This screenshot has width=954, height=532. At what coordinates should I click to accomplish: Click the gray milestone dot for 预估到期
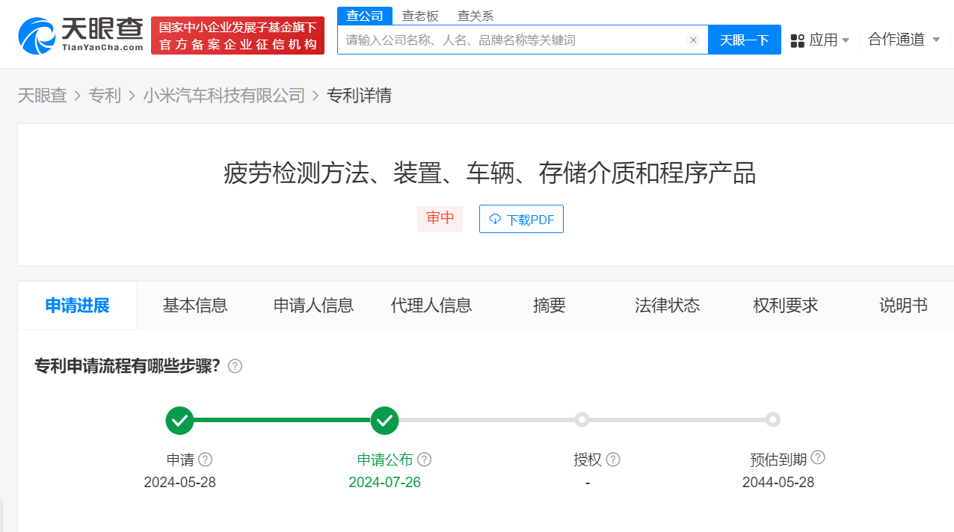tap(772, 420)
